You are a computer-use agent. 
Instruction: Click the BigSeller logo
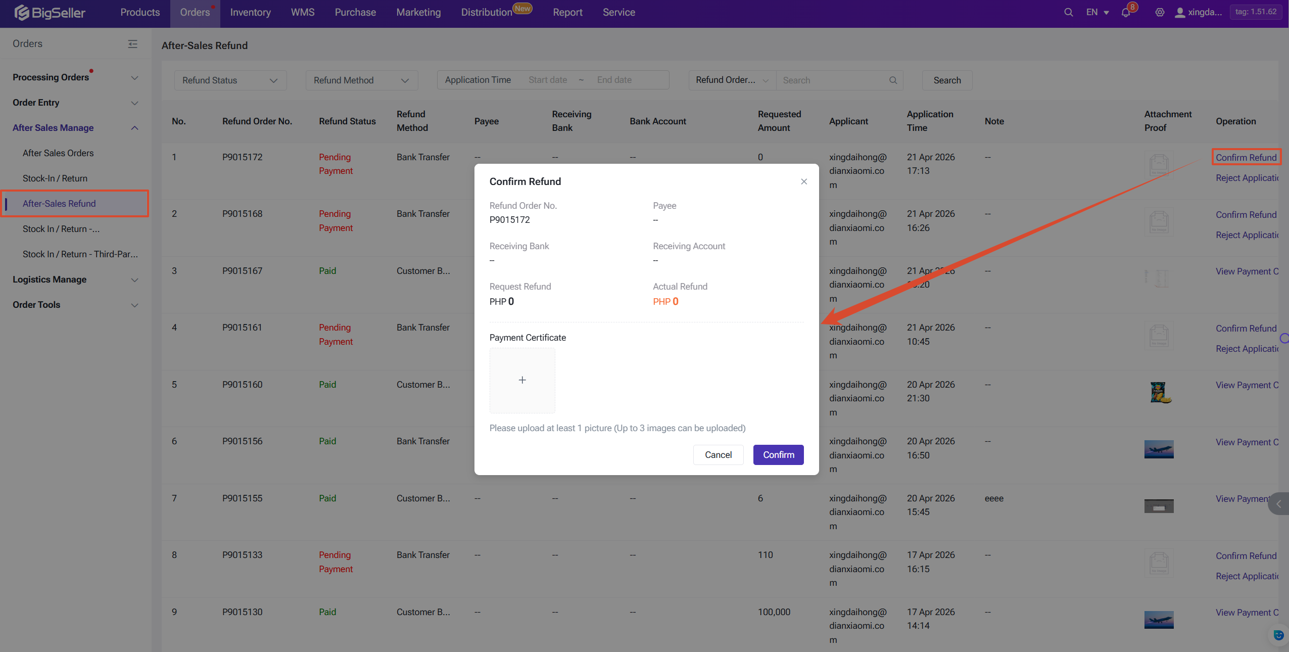tap(50, 12)
